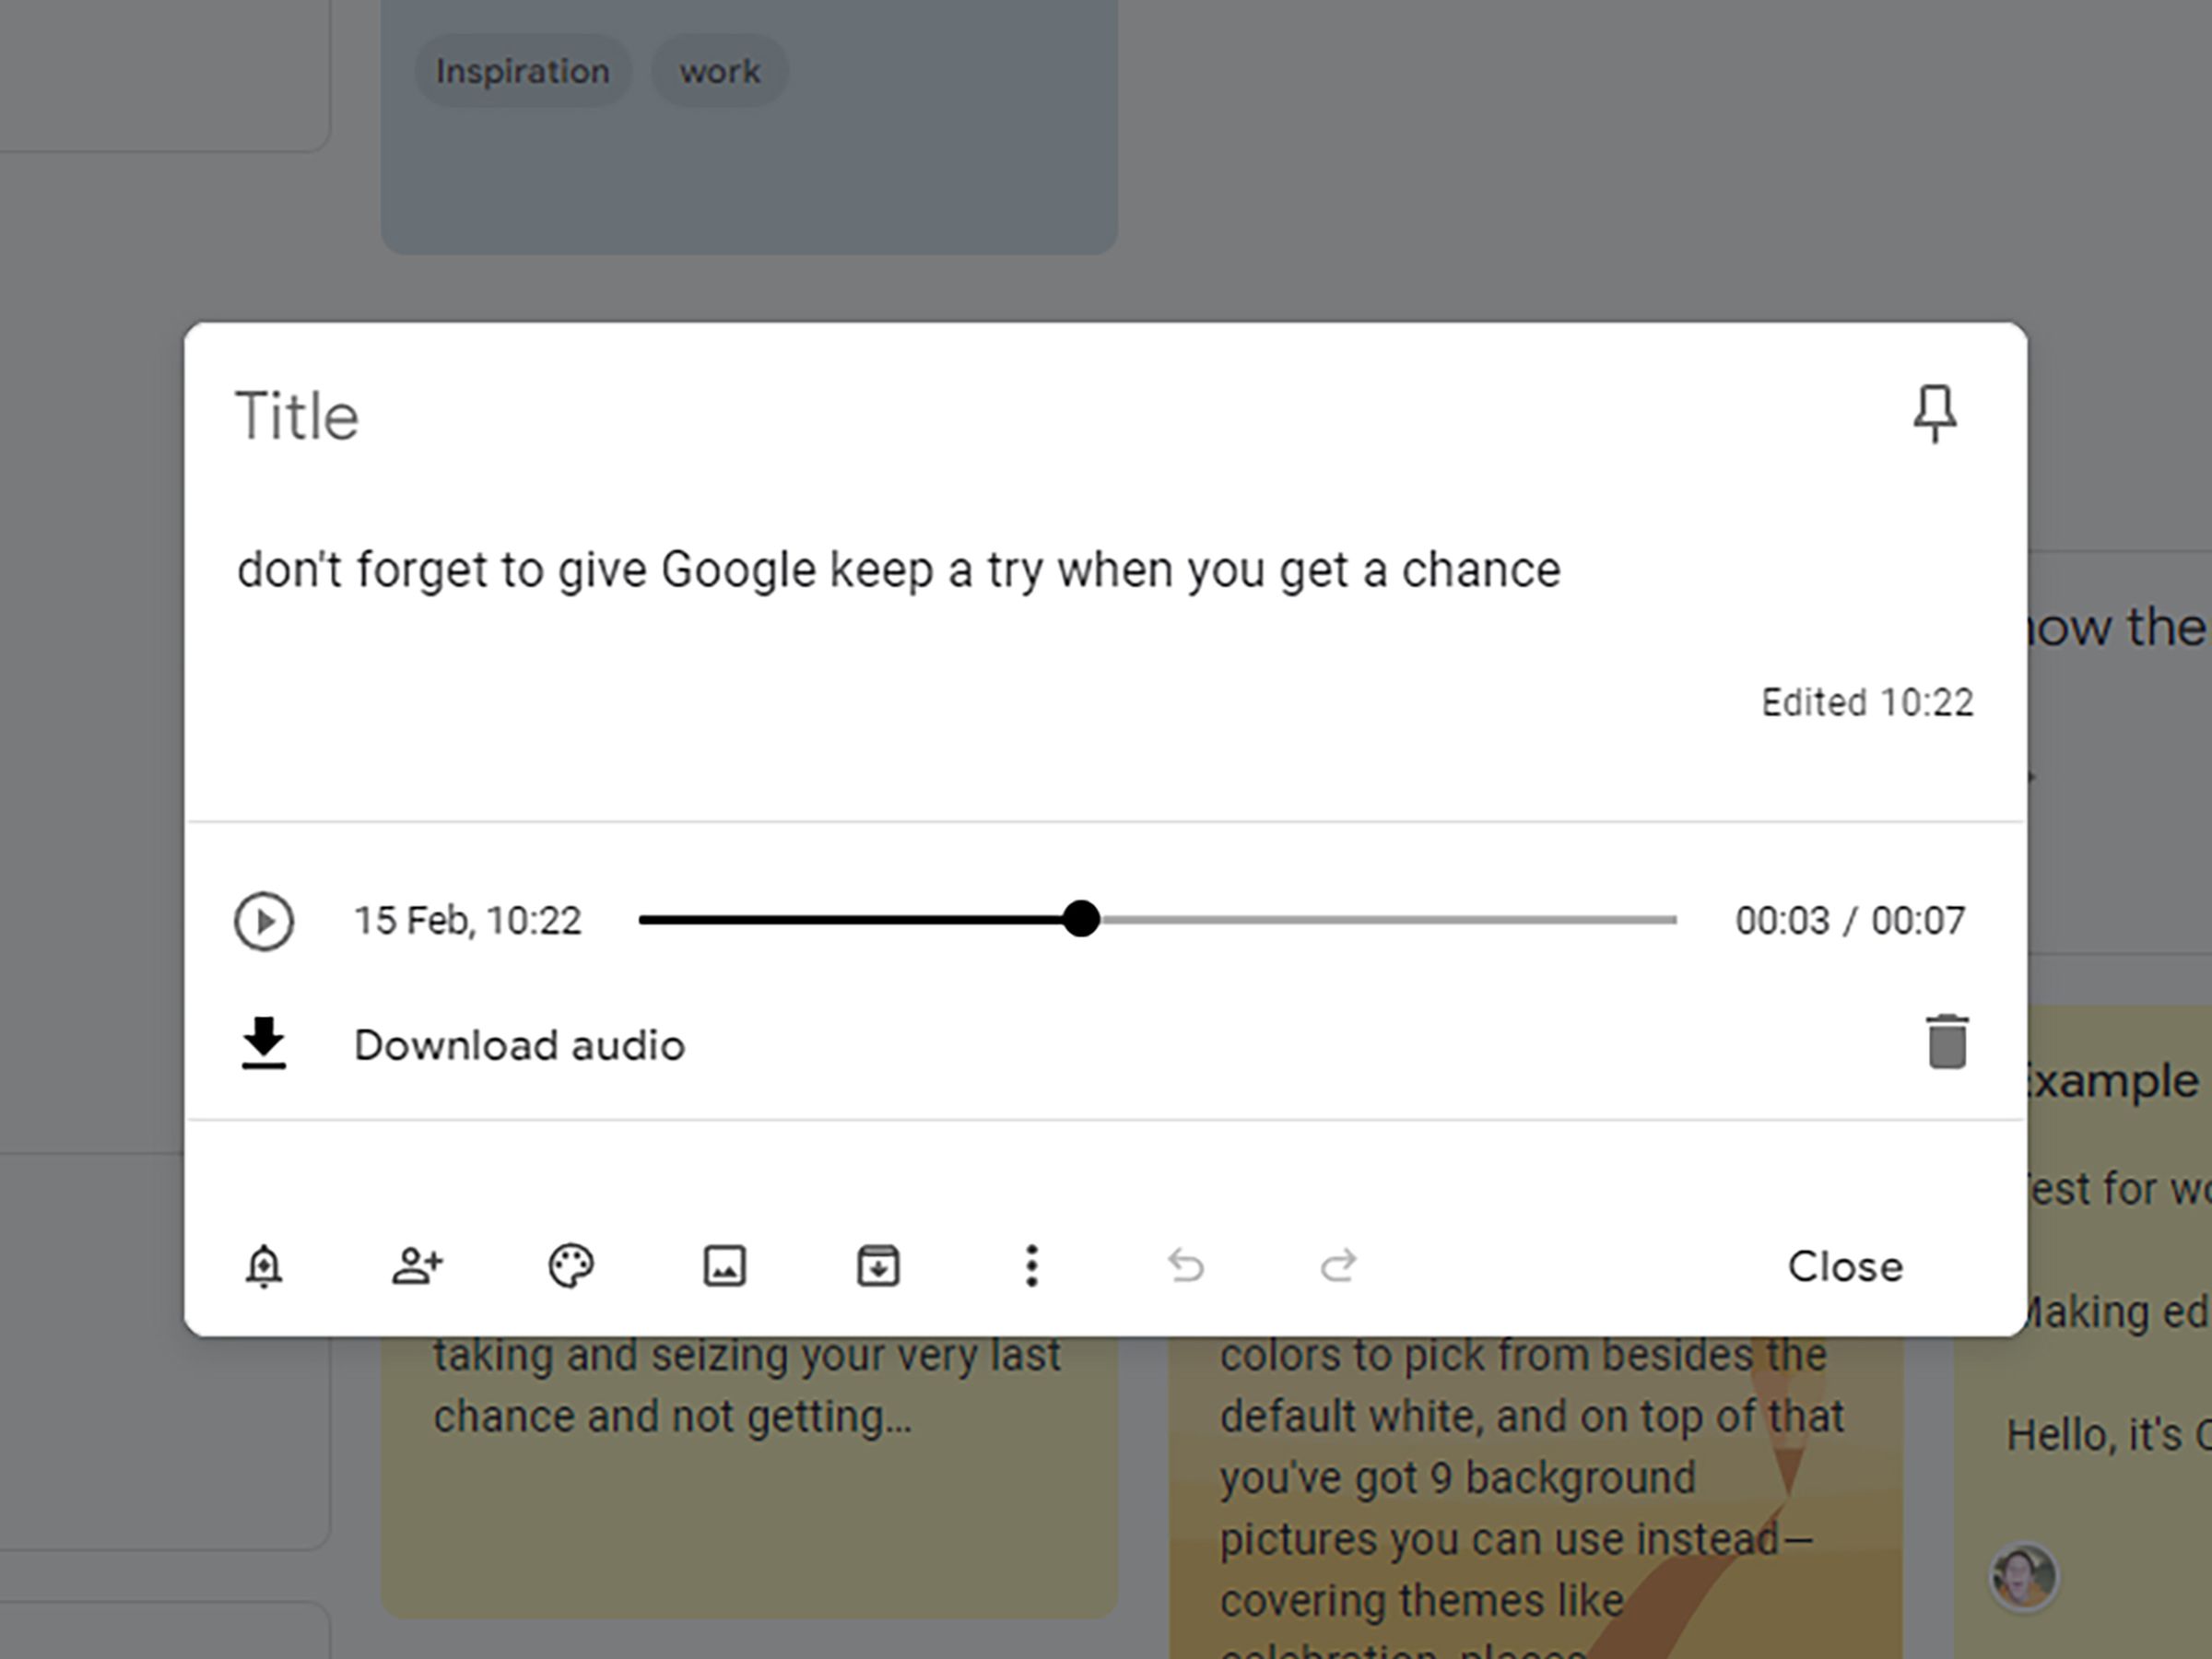This screenshot has height=1659, width=2212.
Task: Undo the last edit
Action: pyautogui.click(x=1185, y=1266)
